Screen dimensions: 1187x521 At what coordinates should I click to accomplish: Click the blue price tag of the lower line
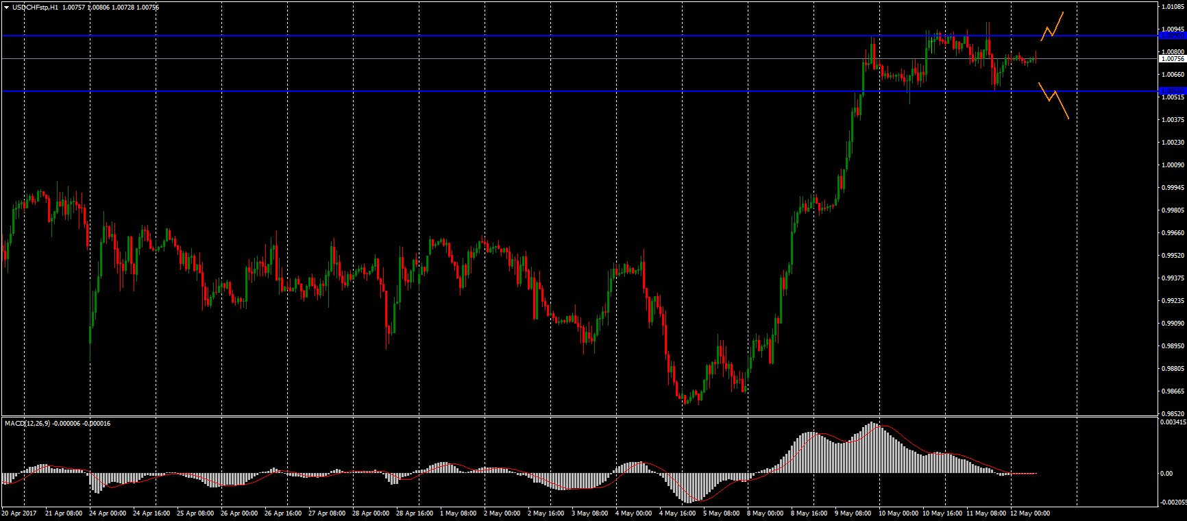click(1173, 91)
